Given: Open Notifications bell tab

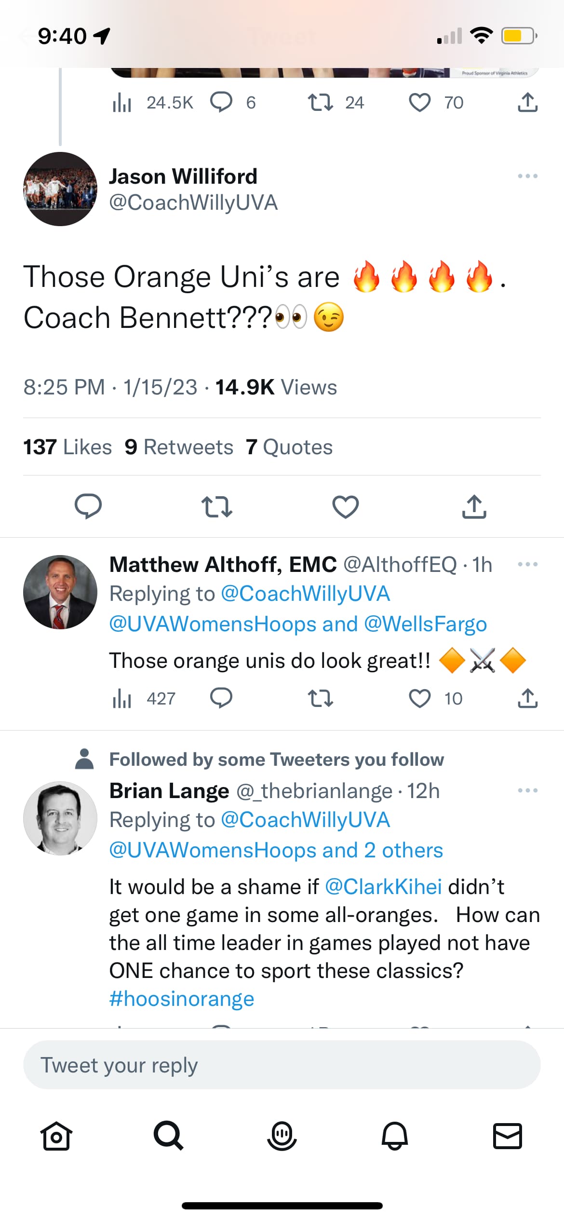Looking at the screenshot, I should (x=395, y=1136).
